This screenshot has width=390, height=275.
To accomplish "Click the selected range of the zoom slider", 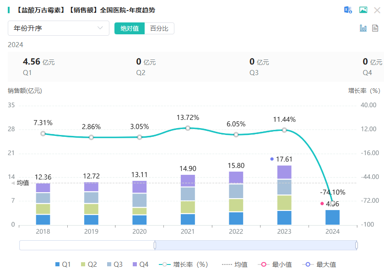I will coord(256,245).
